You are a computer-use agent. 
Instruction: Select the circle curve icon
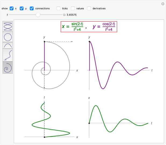8,37
